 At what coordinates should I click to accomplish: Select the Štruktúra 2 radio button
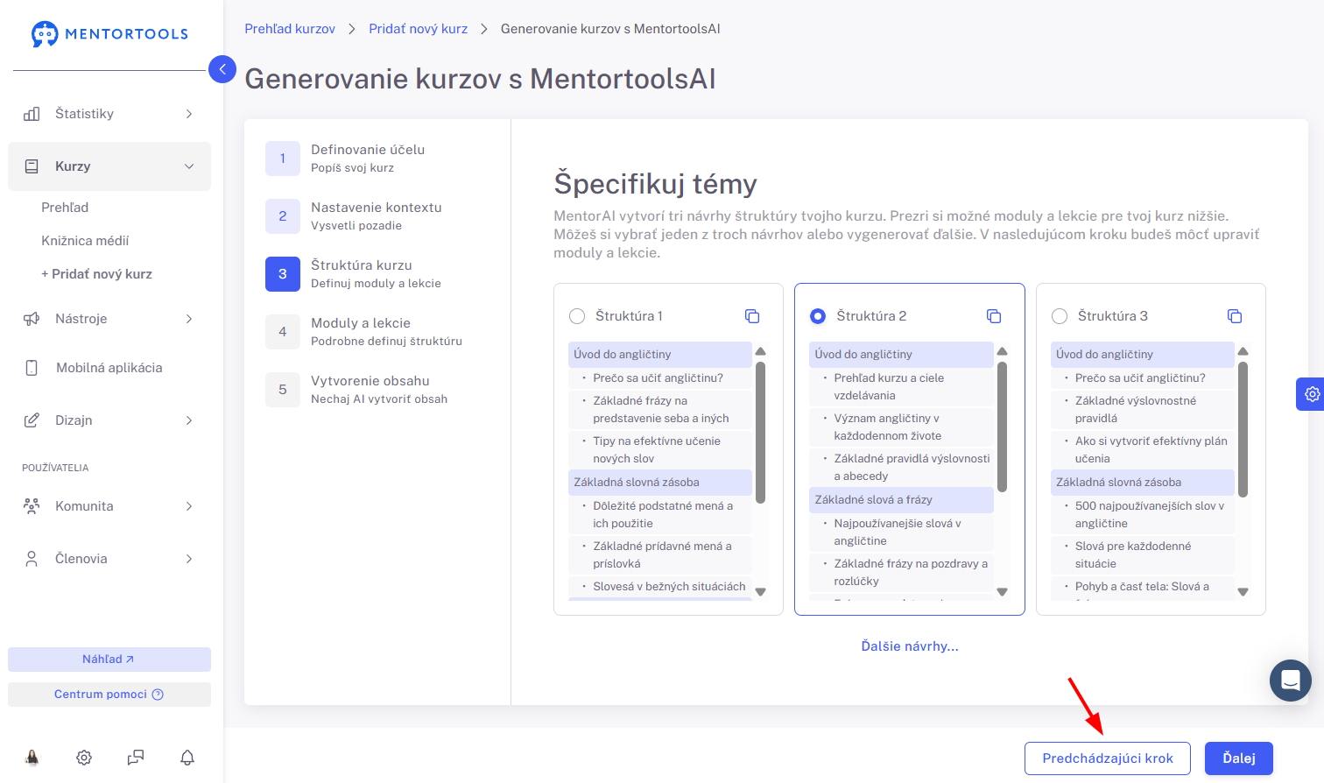tap(818, 316)
